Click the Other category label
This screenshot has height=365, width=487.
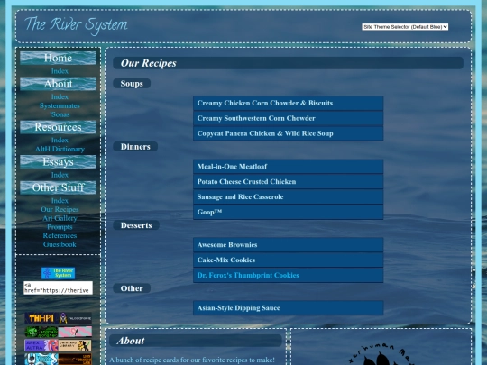(x=132, y=288)
